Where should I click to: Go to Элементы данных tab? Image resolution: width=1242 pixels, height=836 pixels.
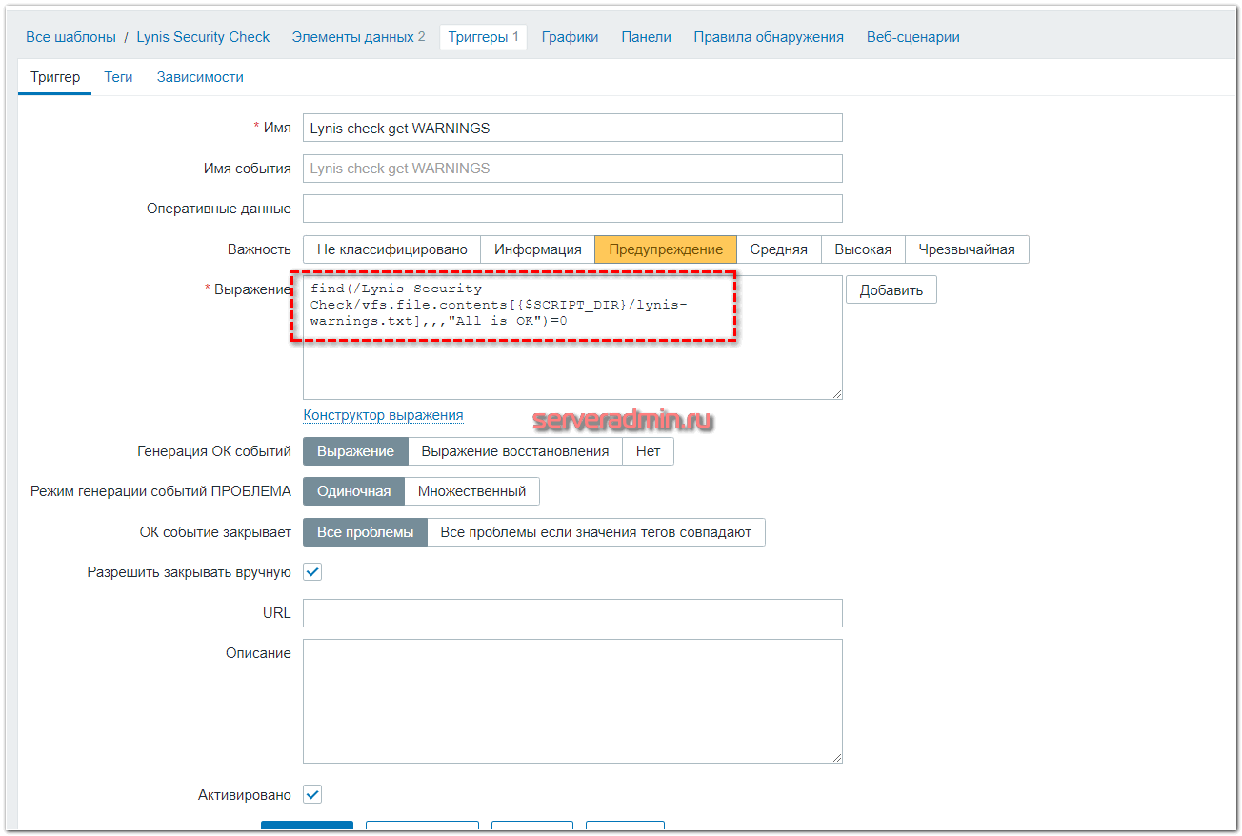tap(358, 37)
